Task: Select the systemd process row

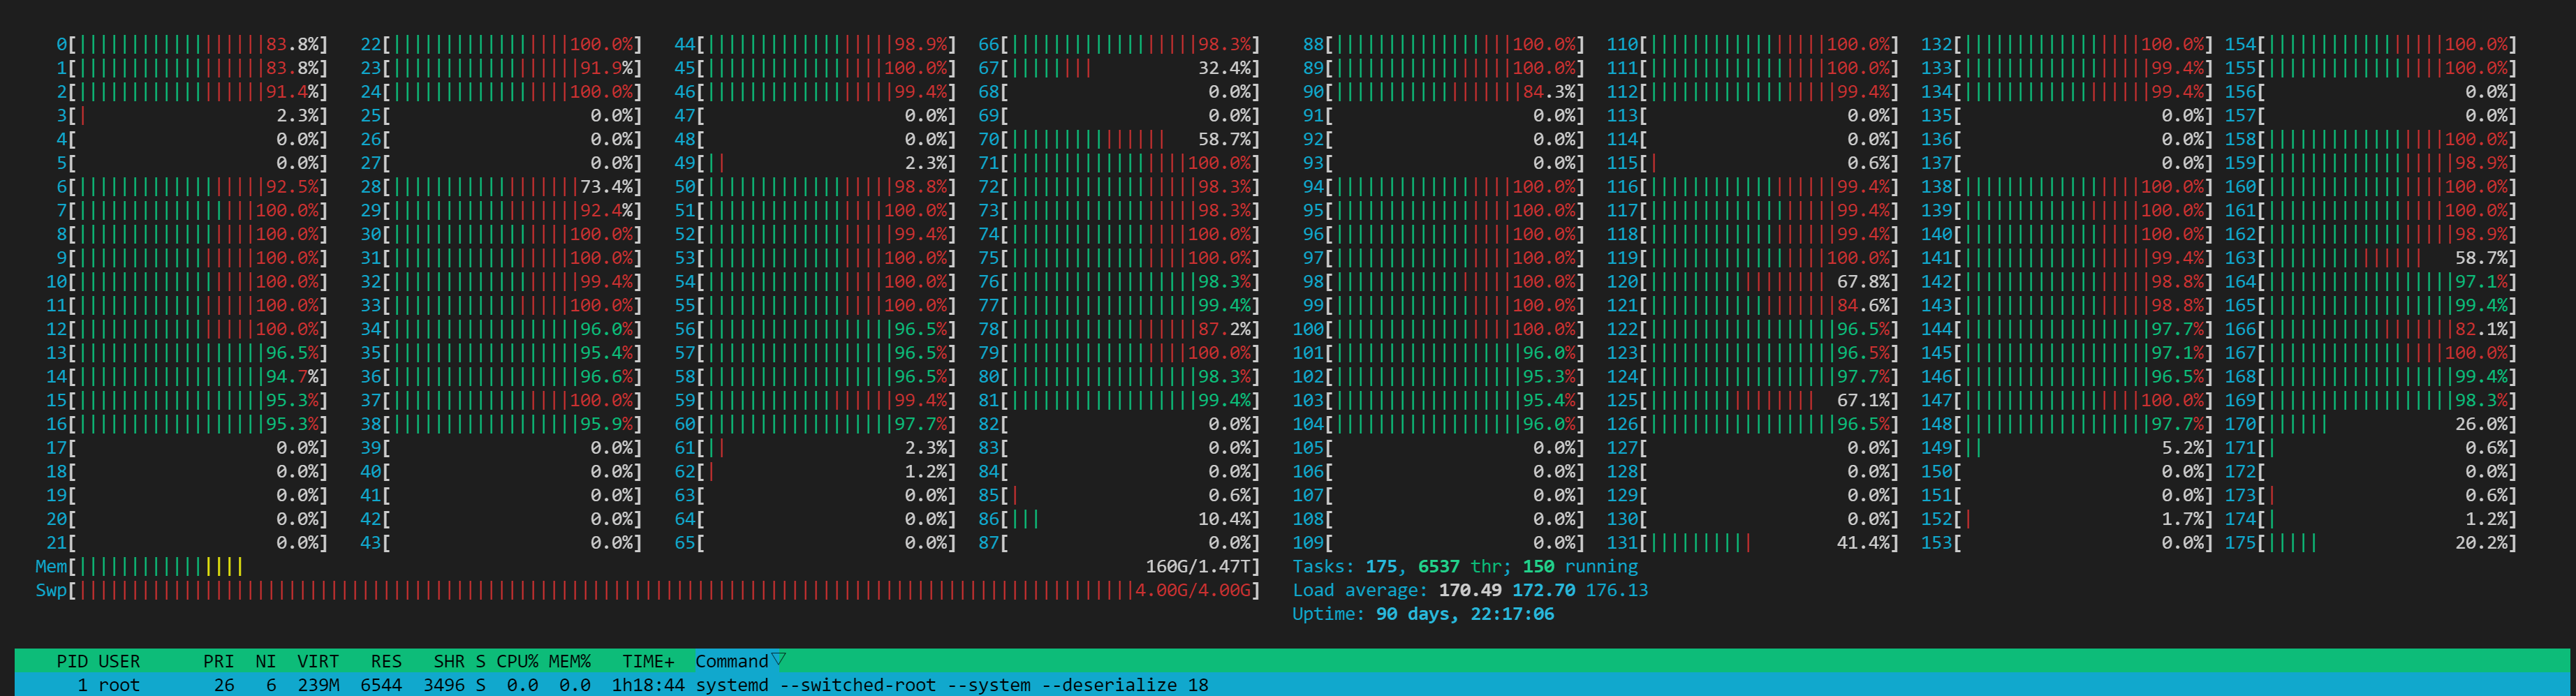Action: click(x=640, y=685)
